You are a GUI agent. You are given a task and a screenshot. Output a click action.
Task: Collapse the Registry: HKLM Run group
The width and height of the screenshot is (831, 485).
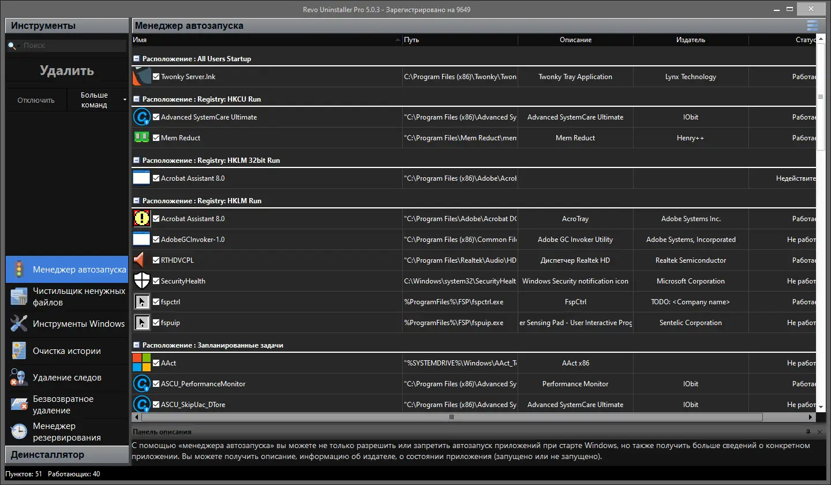[x=137, y=201]
